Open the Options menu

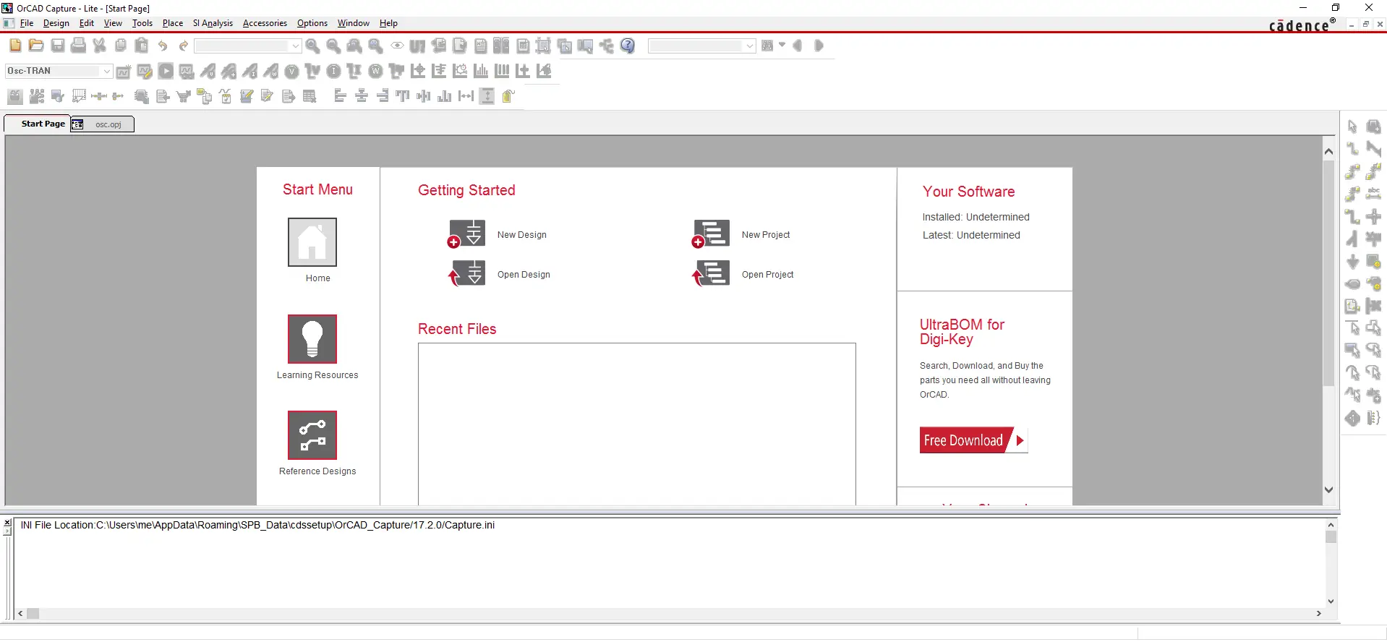pos(312,23)
